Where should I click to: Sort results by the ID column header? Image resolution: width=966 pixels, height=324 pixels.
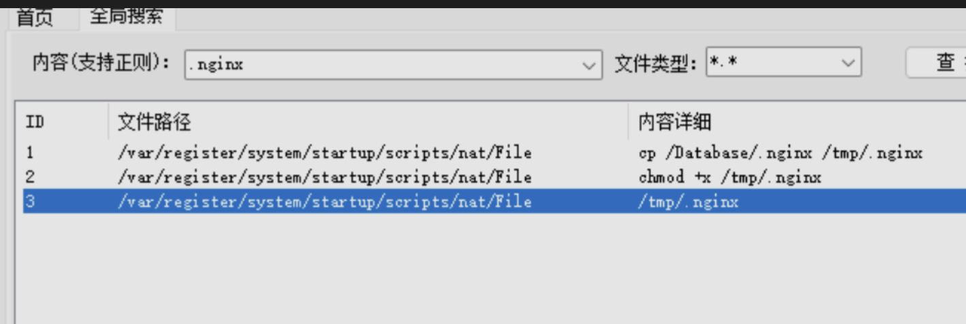34,122
